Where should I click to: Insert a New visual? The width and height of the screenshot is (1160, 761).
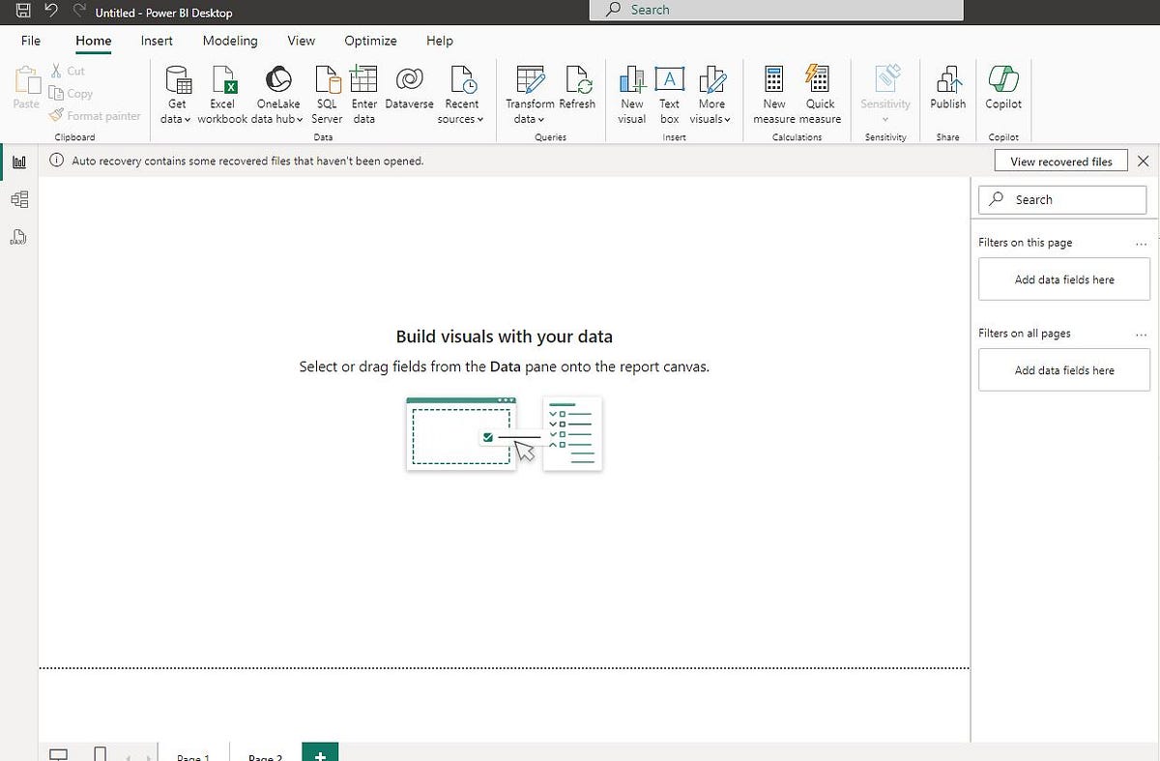pos(632,96)
